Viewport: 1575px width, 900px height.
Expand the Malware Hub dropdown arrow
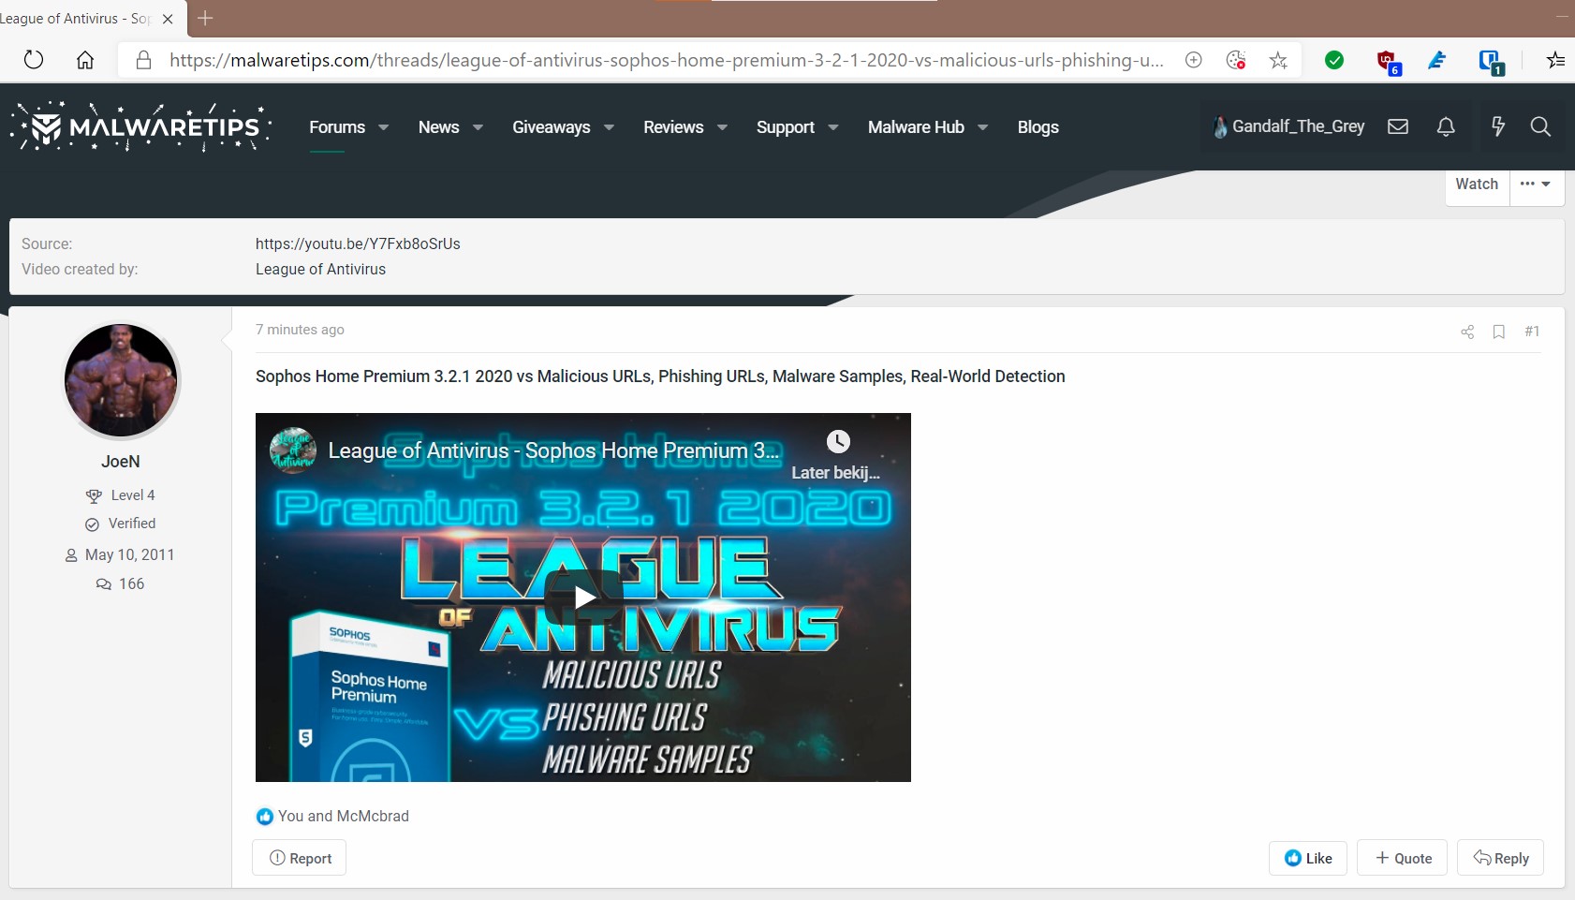point(982,127)
